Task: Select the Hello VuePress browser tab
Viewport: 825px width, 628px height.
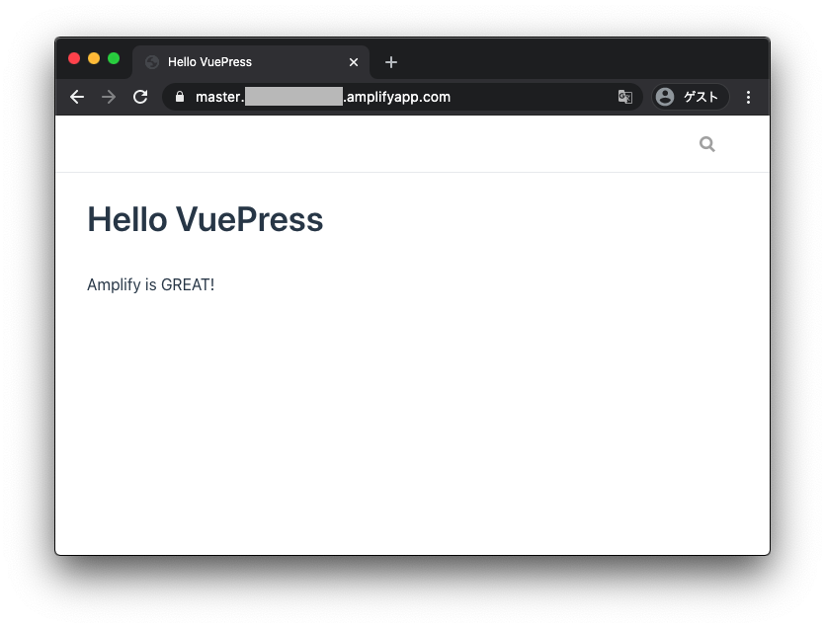Action: pyautogui.click(x=251, y=62)
